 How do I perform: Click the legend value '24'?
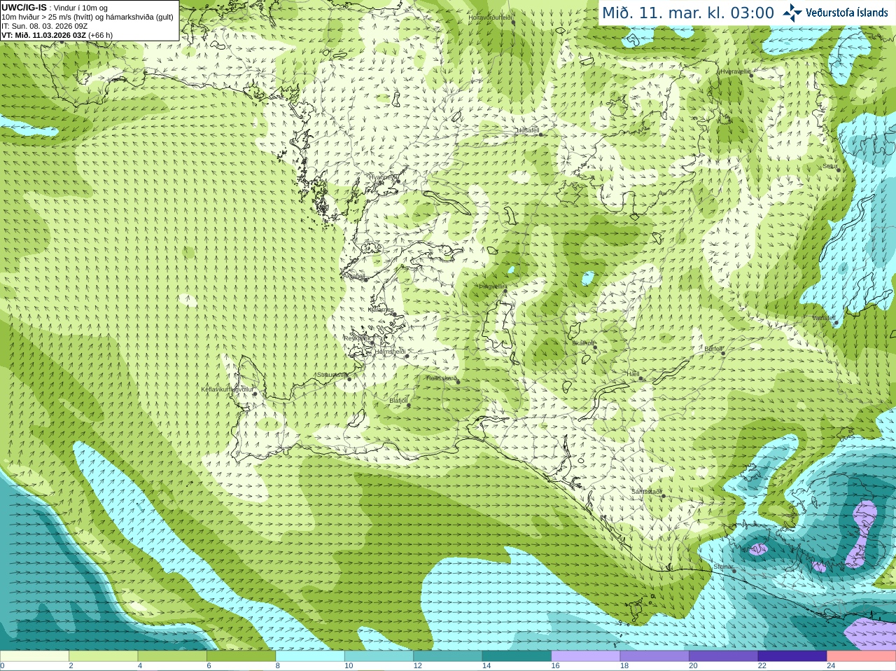831,666
